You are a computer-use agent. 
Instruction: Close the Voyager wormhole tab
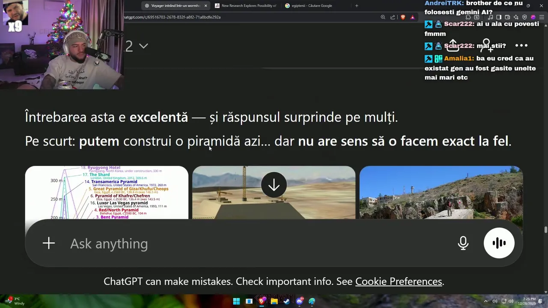pos(205,6)
